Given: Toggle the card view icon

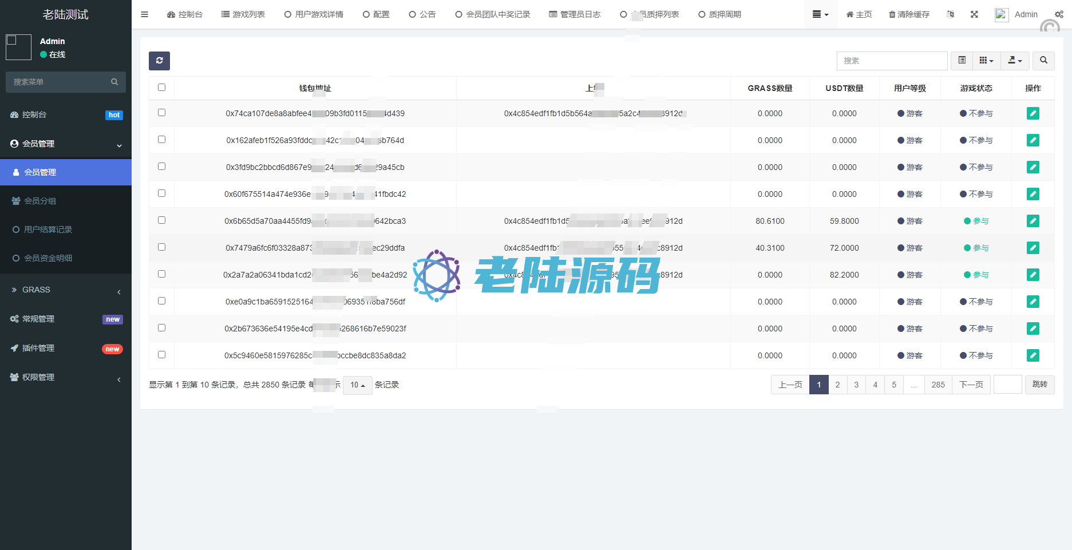Looking at the screenshot, I should click(962, 61).
